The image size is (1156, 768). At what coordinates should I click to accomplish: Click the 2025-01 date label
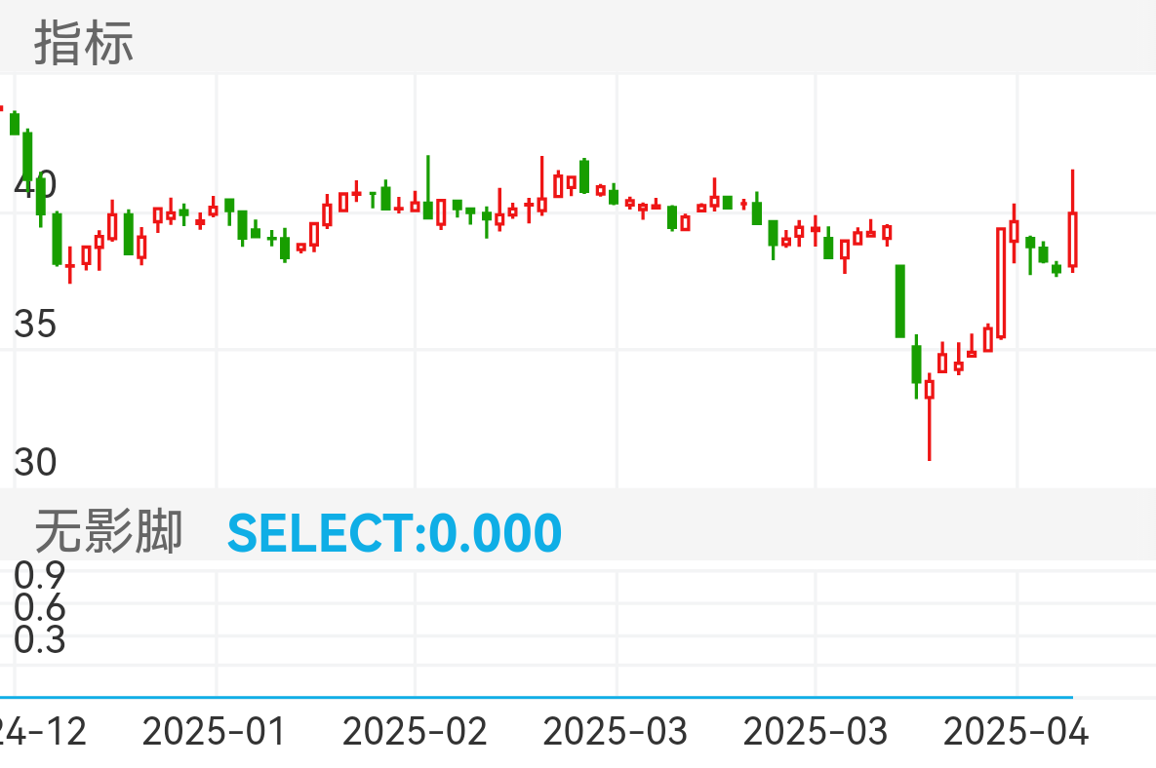click(215, 731)
